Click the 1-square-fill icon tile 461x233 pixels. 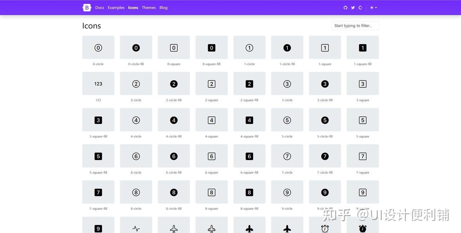click(363, 47)
